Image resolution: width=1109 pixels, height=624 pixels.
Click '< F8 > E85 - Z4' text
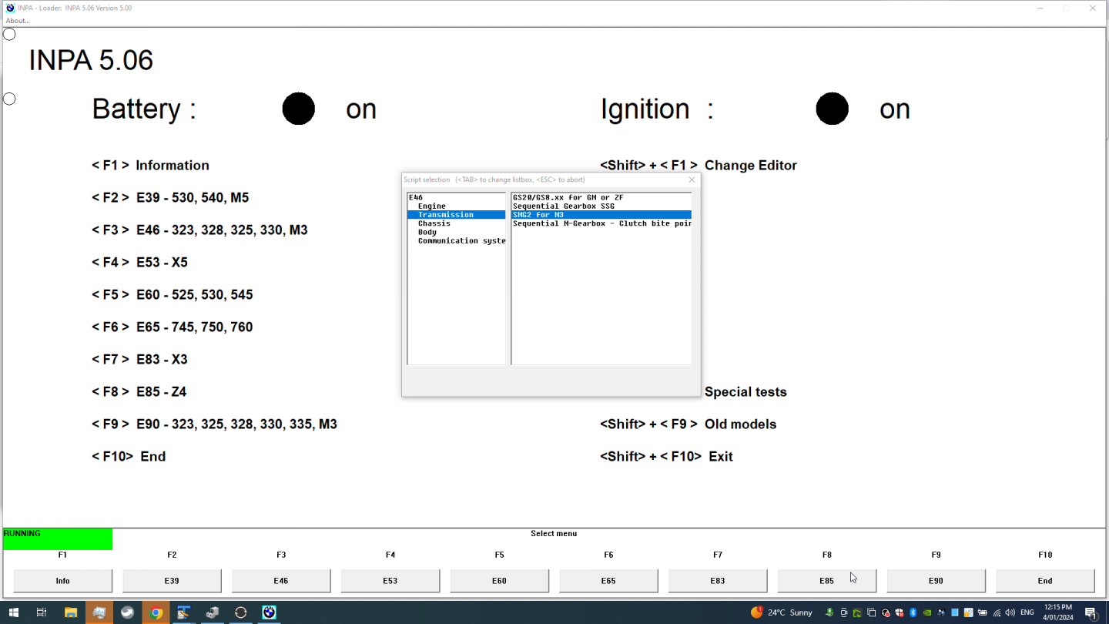pyautogui.click(x=139, y=392)
